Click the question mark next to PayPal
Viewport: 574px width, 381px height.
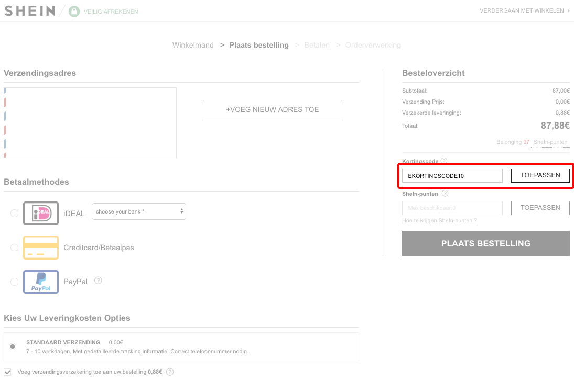pyautogui.click(x=98, y=281)
